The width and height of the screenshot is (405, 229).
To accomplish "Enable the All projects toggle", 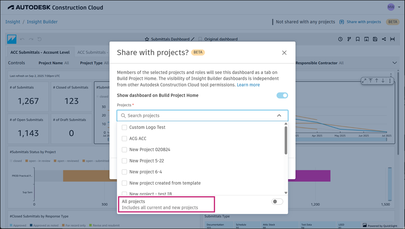I will tap(277, 202).
